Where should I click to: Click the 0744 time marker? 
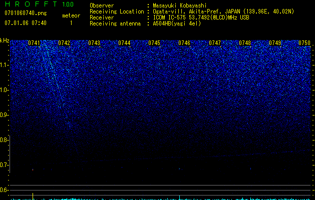click(x=124, y=43)
